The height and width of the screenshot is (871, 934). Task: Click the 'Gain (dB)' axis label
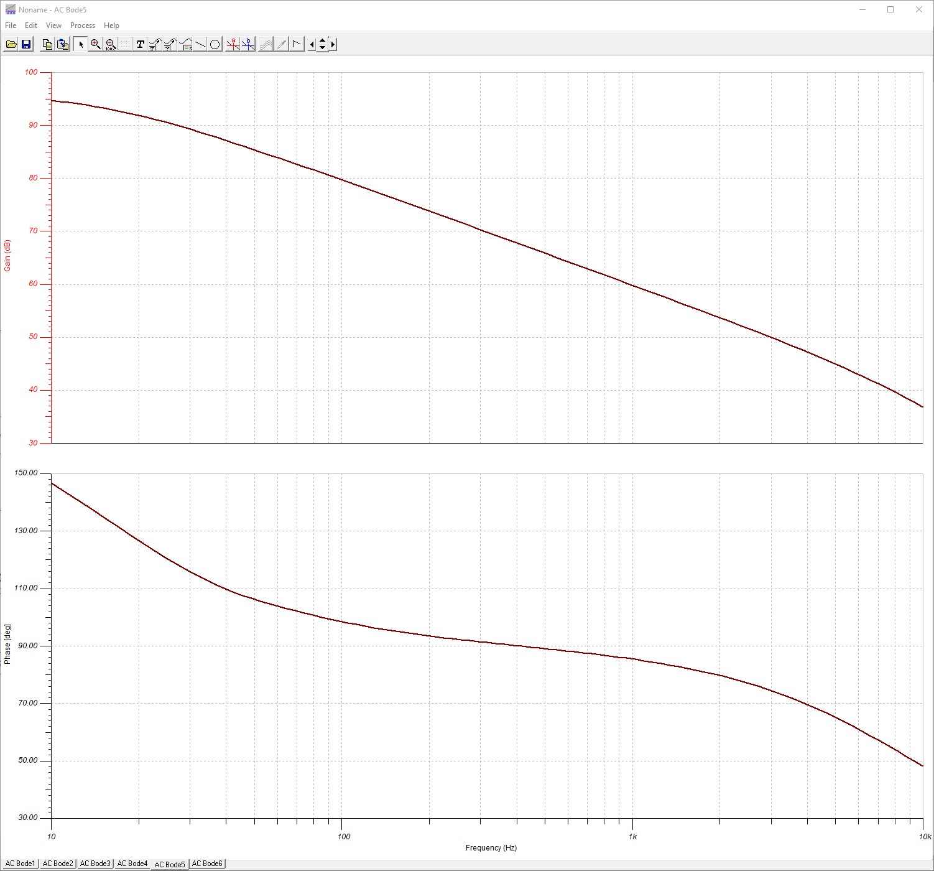click(7, 256)
